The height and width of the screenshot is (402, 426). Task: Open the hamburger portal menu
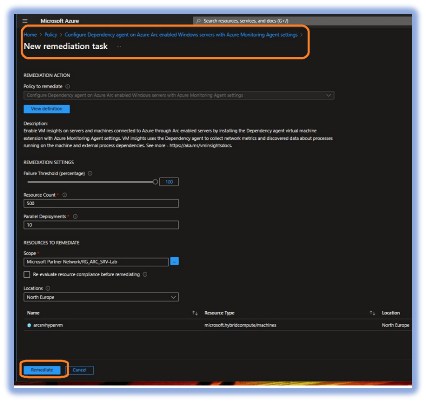25,21
